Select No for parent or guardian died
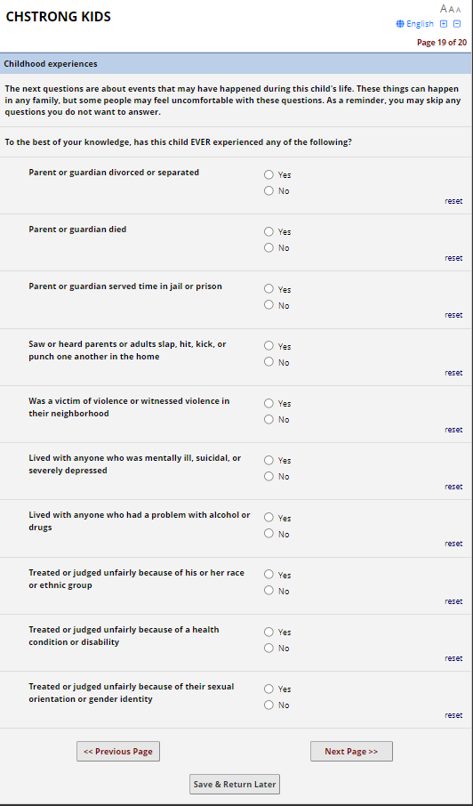Viewport: 473px width, 806px height. click(269, 248)
